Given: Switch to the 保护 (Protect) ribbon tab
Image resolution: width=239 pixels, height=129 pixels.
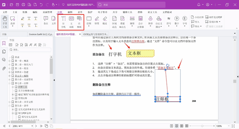Looking at the screenshot, I should click(x=90, y=12).
